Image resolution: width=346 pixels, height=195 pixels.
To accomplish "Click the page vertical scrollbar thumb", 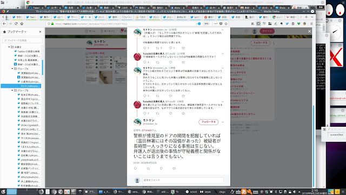I will point(314,146).
